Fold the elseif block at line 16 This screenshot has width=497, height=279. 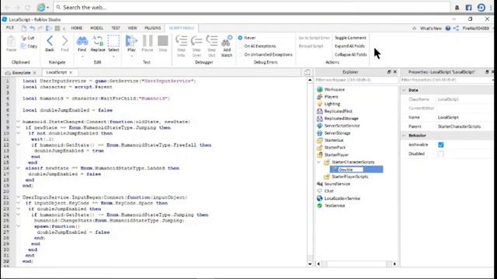(18, 168)
